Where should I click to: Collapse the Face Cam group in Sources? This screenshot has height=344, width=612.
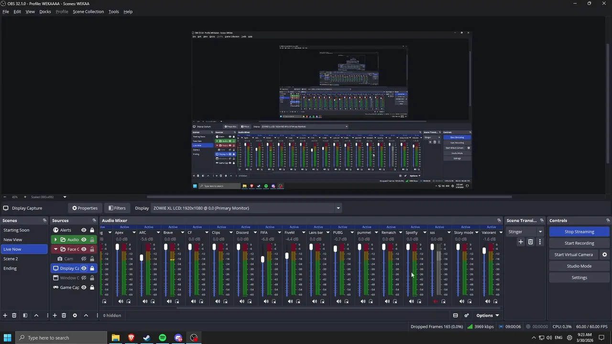(55, 249)
